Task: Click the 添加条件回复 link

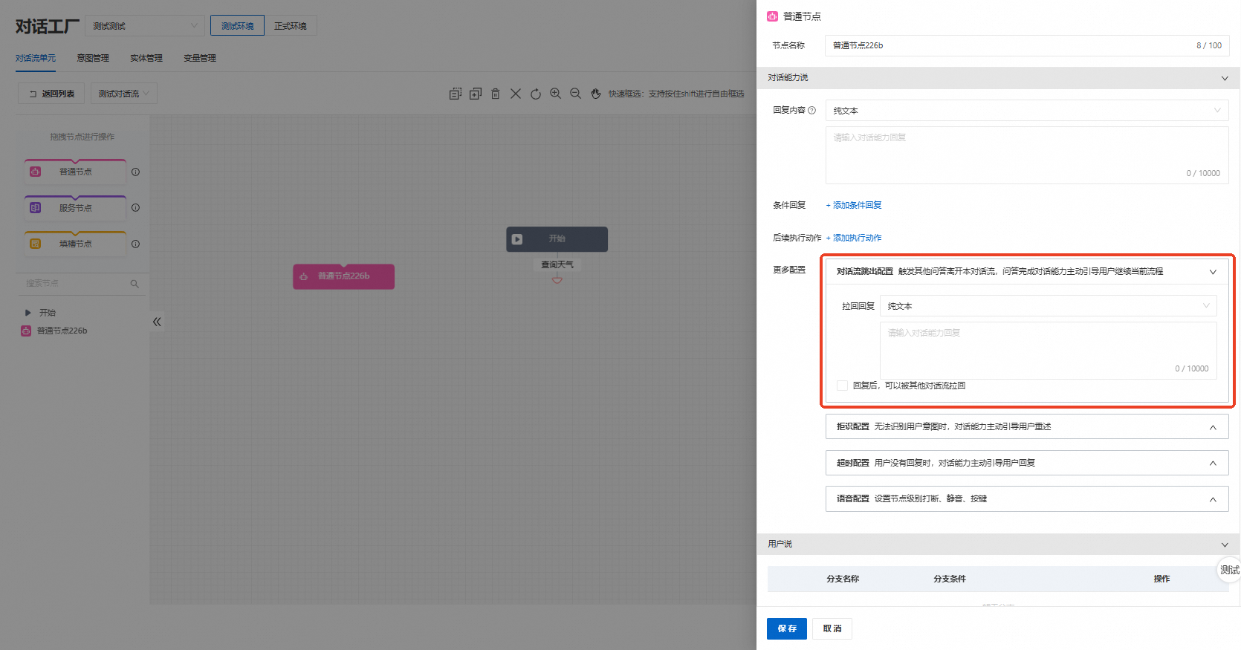Action: (854, 205)
